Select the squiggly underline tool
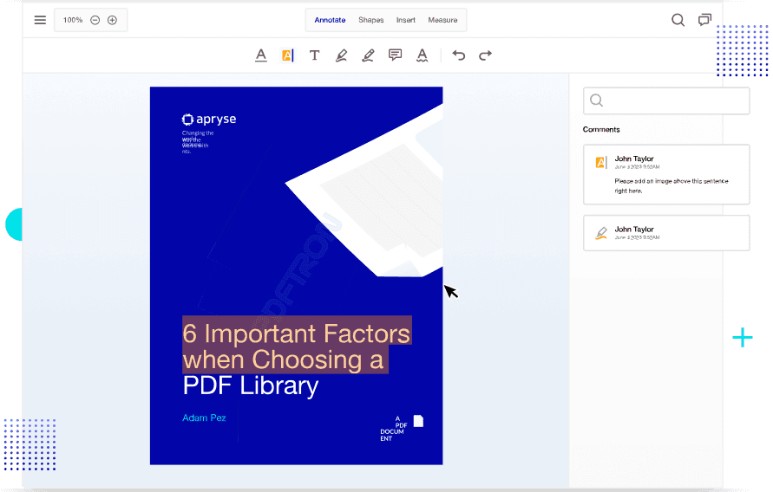The image size is (773, 492). point(422,55)
